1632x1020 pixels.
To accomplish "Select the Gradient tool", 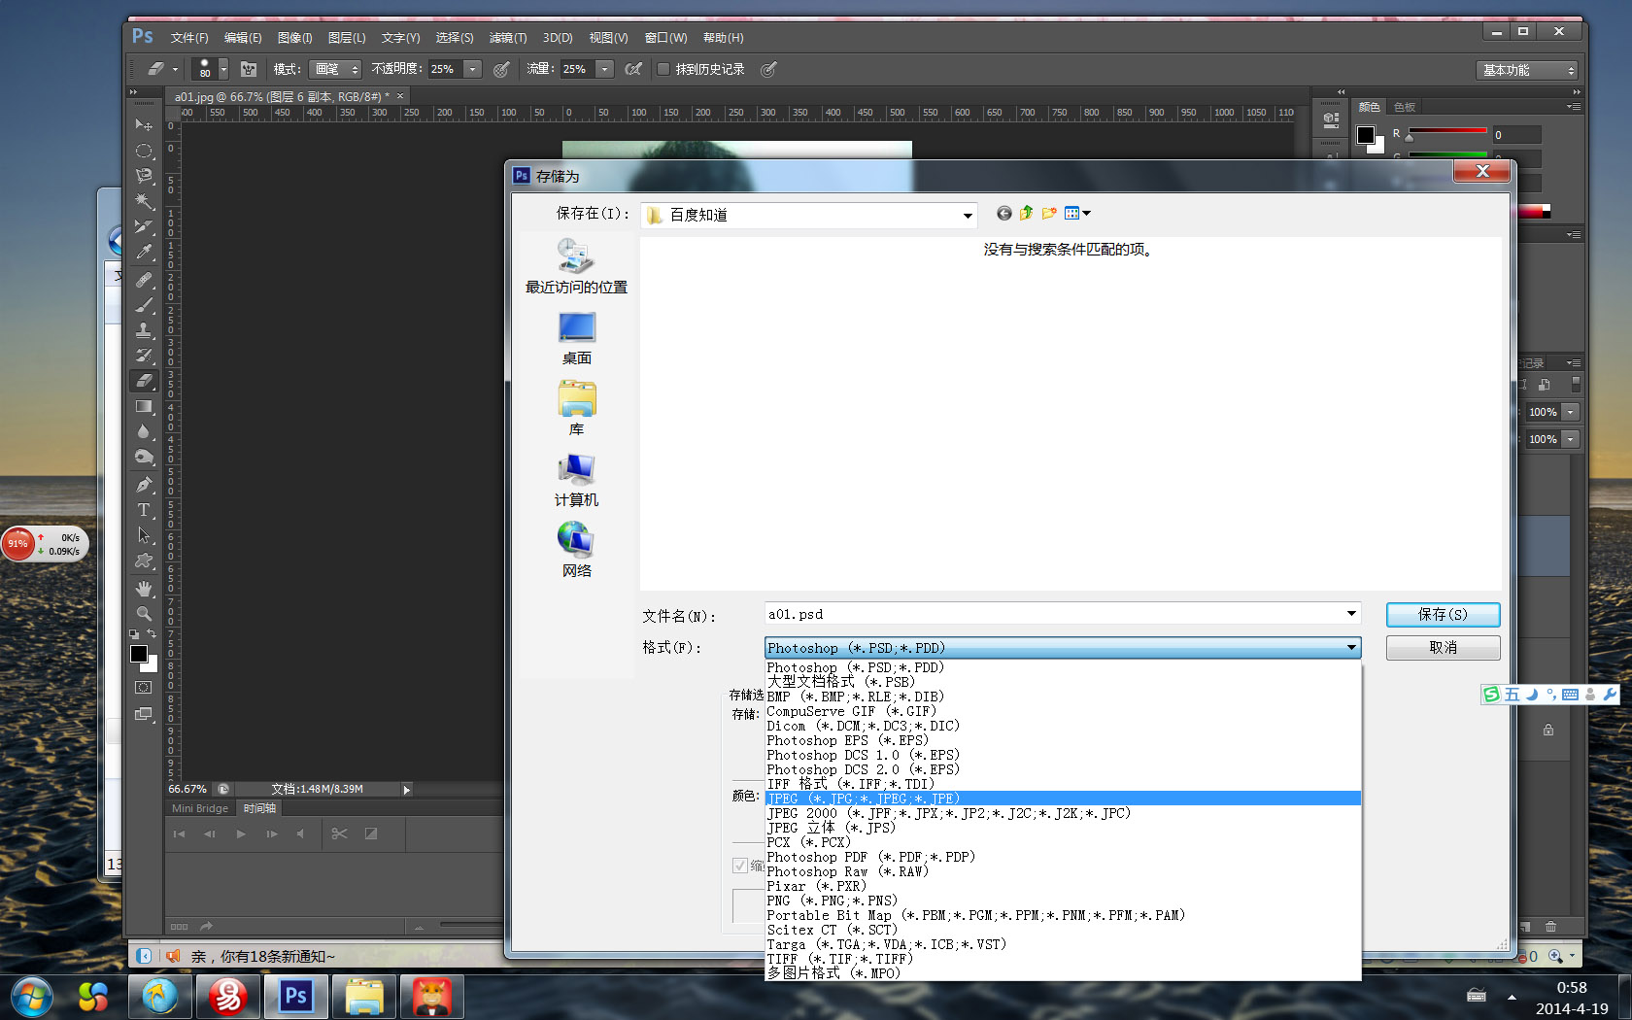I will (144, 406).
